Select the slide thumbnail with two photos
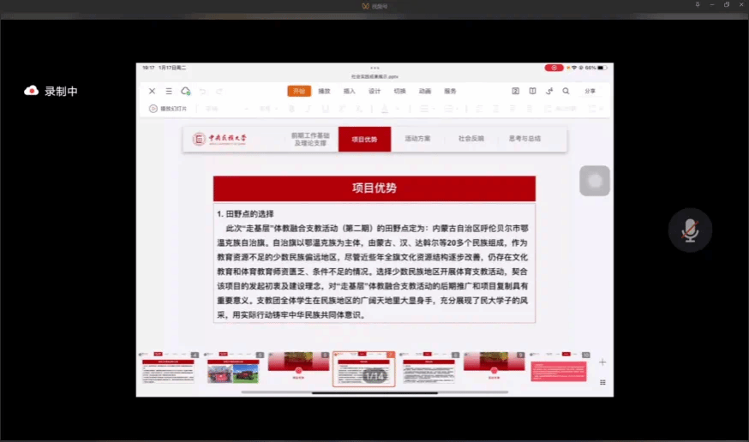Screen dimensions: 749x442 [232, 368]
